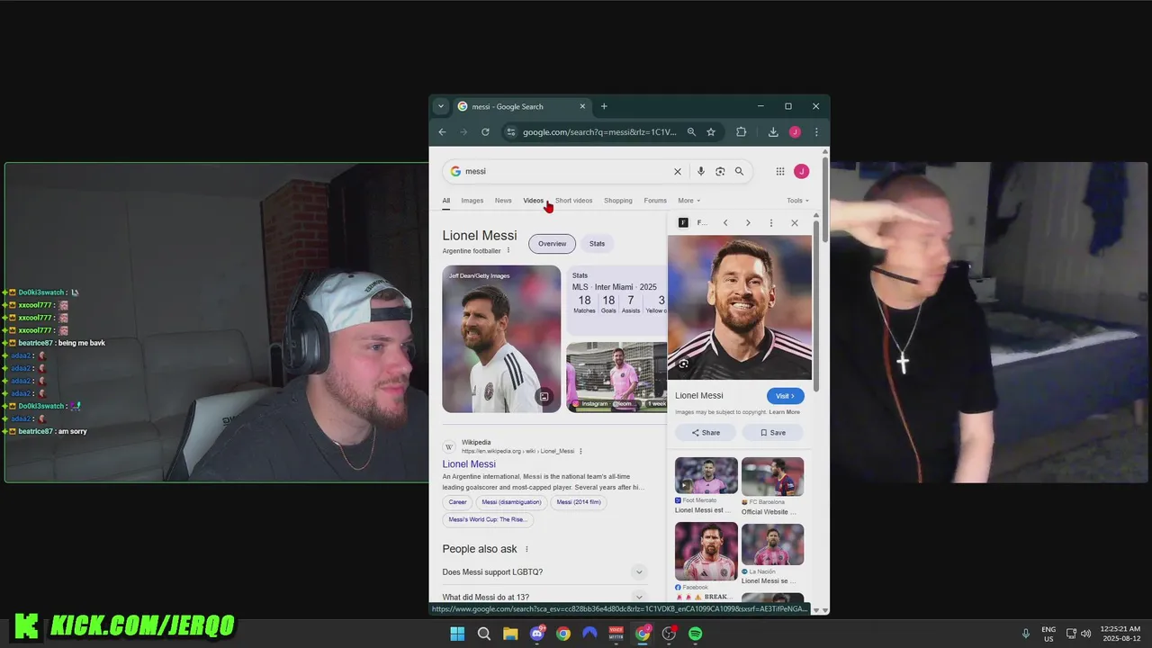Open the FC Barcelona related image
The width and height of the screenshot is (1152, 648).
[x=773, y=476]
